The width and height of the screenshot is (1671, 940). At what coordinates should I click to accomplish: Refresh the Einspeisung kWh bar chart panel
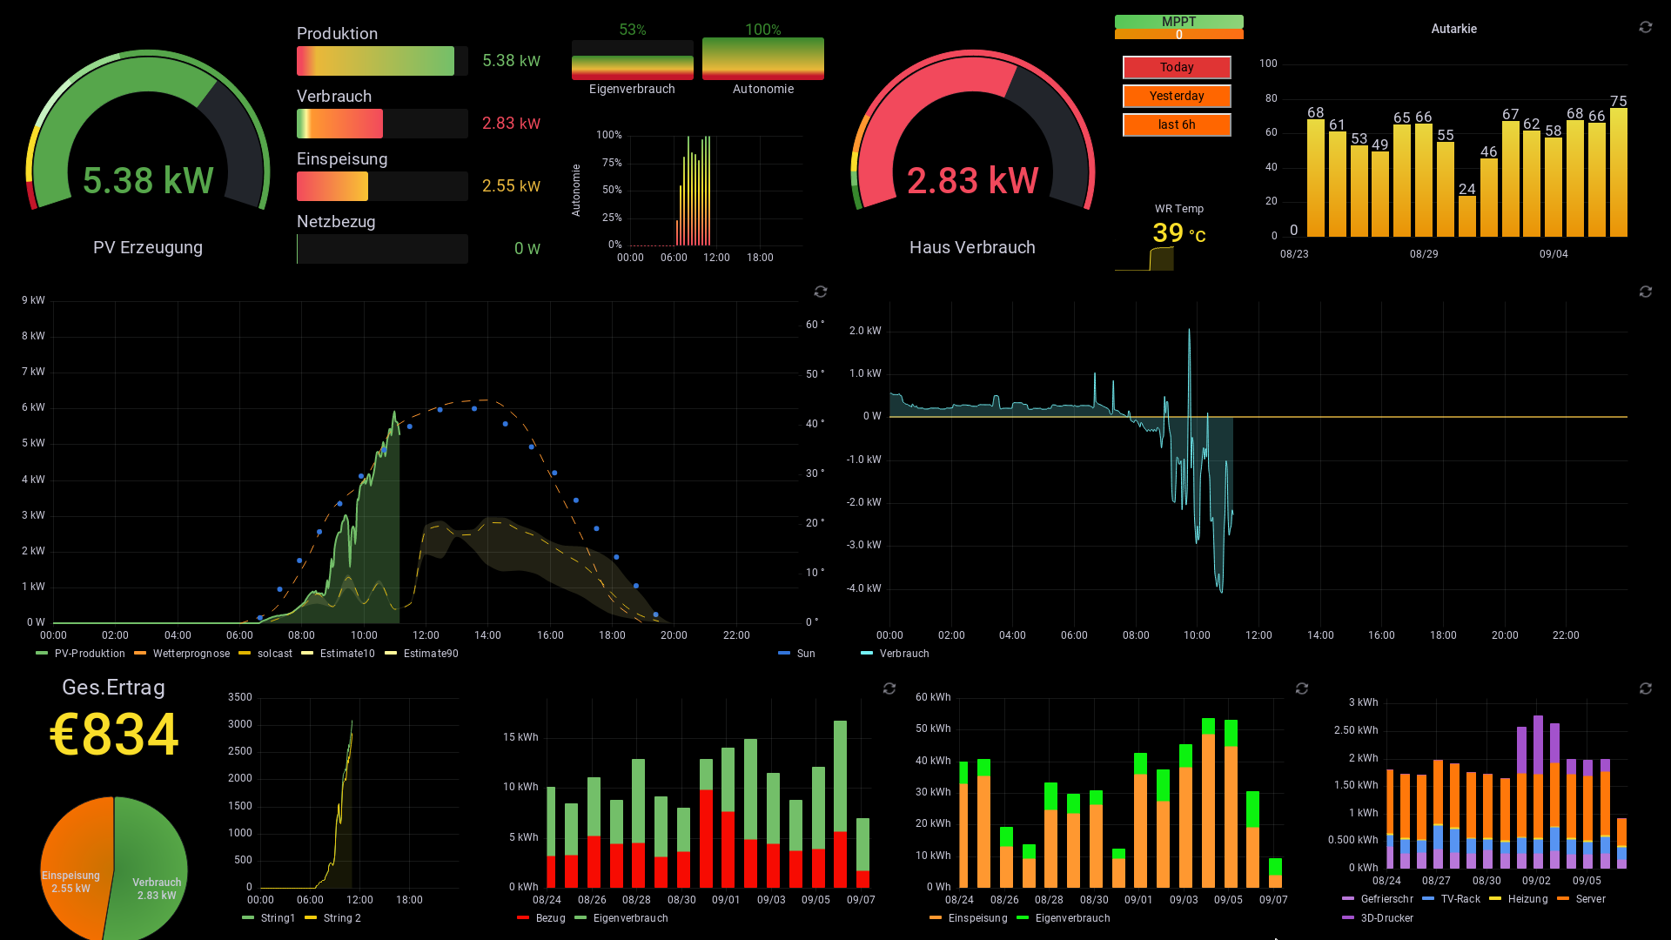[x=1301, y=688]
